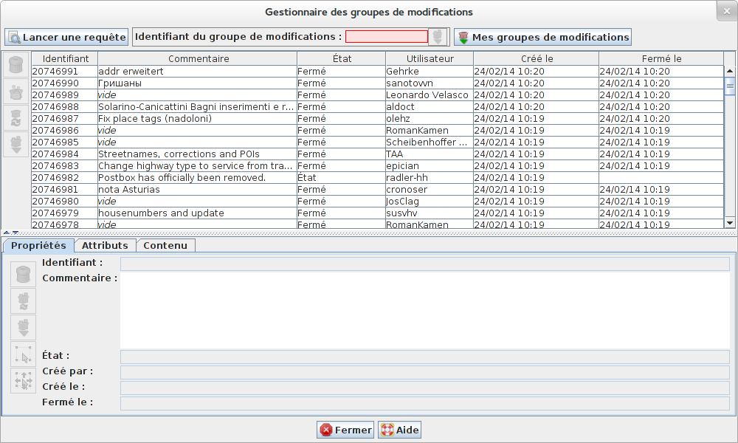Switch to the Attributs tab
This screenshot has height=443, width=738.
click(x=105, y=245)
